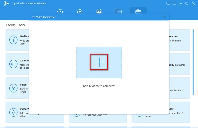Screen dimensions: 198x128
Task: Open the Ripper disc tab icon
Action: [80, 12]
